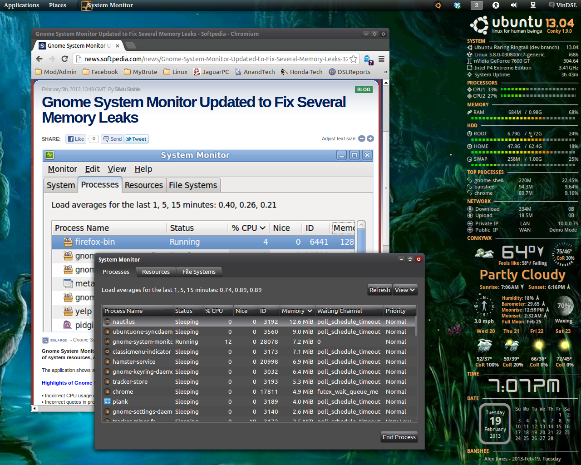This screenshot has height=465, width=581.
Task: Click Dropbox icon in top panel
Action: click(x=457, y=5)
